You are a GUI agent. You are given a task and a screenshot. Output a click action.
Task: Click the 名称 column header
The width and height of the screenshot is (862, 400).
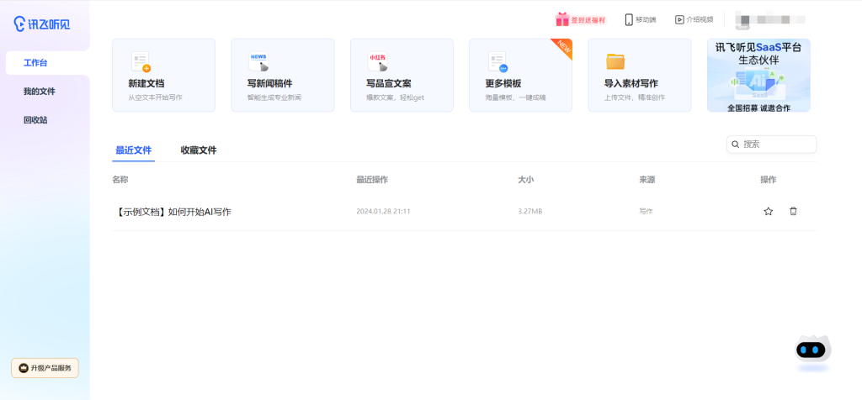120,180
